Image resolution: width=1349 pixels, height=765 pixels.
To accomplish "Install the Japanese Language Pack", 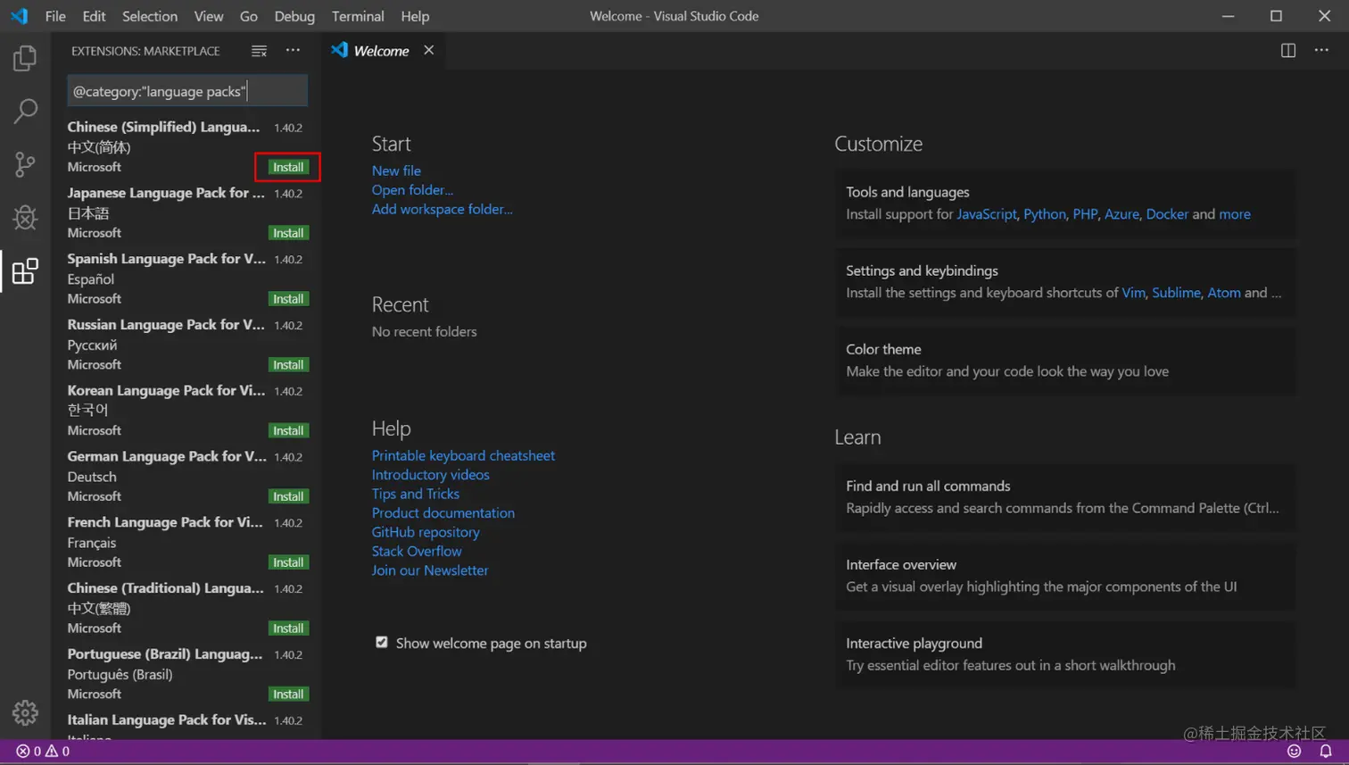I will pos(288,233).
